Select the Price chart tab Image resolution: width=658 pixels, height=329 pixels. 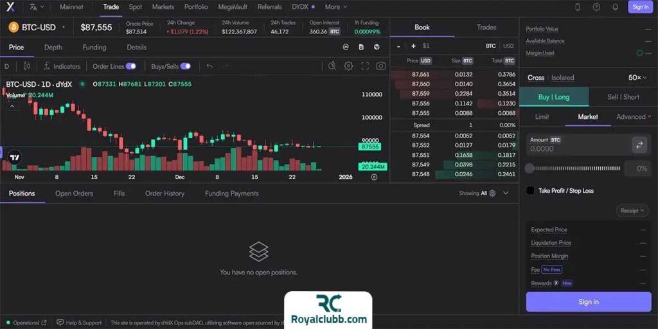[x=16, y=48]
